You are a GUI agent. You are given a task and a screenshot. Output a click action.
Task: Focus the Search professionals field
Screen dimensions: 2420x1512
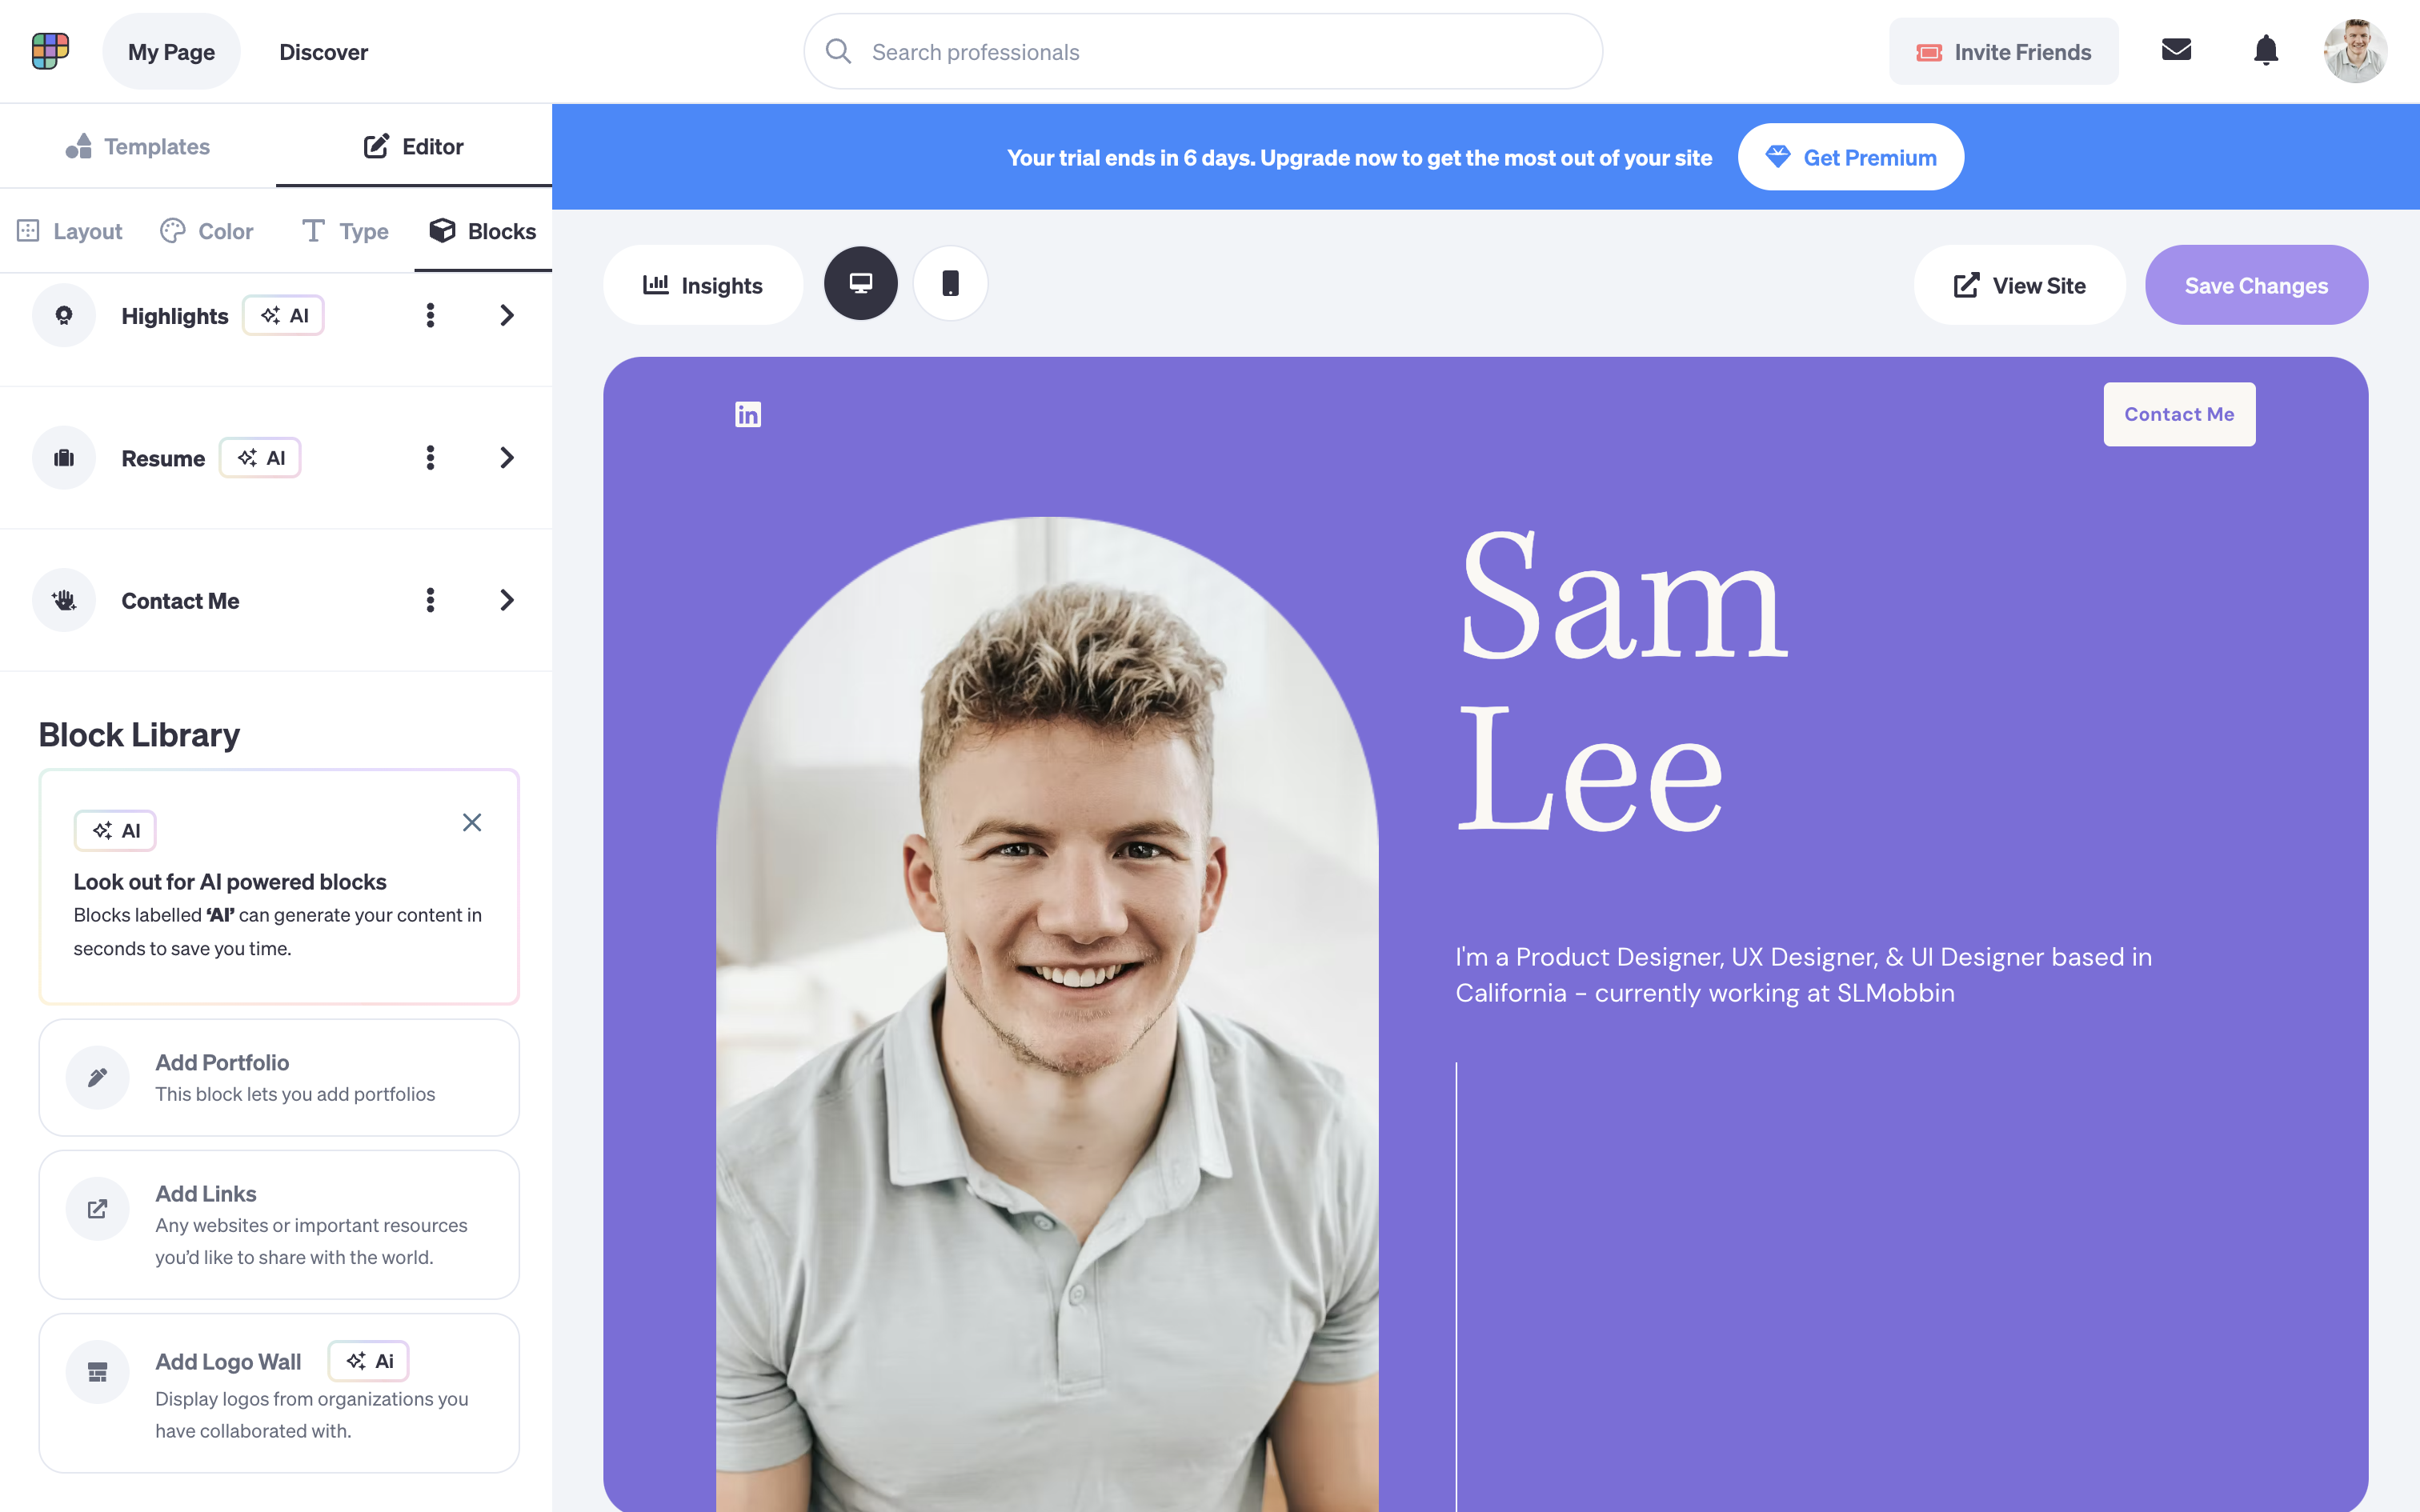(x=1203, y=51)
